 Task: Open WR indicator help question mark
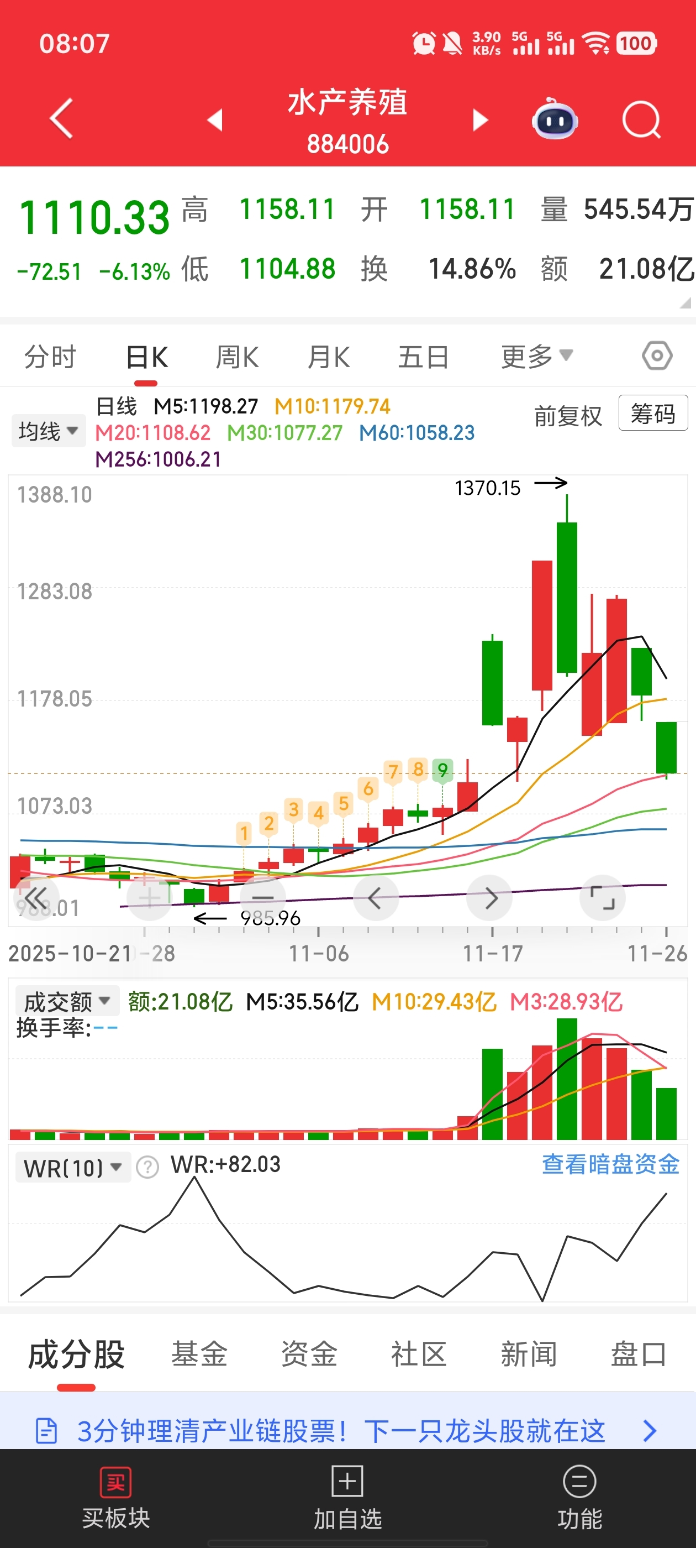pyautogui.click(x=147, y=1167)
